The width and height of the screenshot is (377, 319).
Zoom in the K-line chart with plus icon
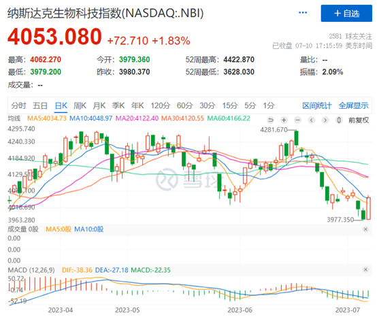(x=284, y=120)
